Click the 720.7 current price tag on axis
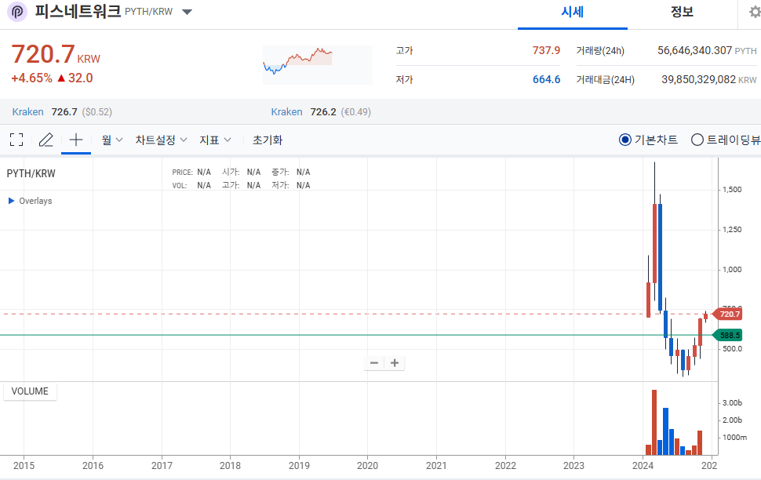The width and height of the screenshot is (761, 480). (727, 314)
